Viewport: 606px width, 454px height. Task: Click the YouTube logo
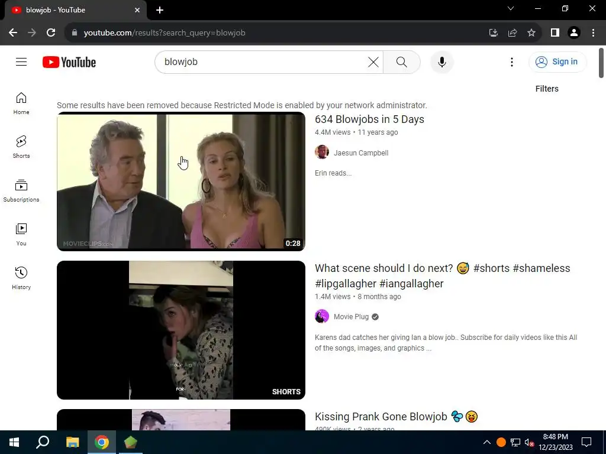tap(69, 62)
